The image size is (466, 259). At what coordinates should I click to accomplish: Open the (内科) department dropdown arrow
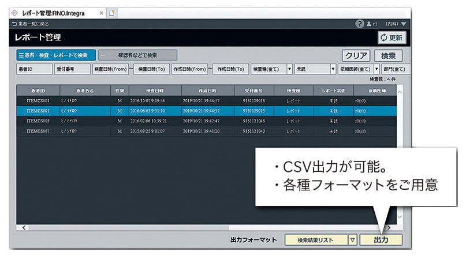pos(404,24)
